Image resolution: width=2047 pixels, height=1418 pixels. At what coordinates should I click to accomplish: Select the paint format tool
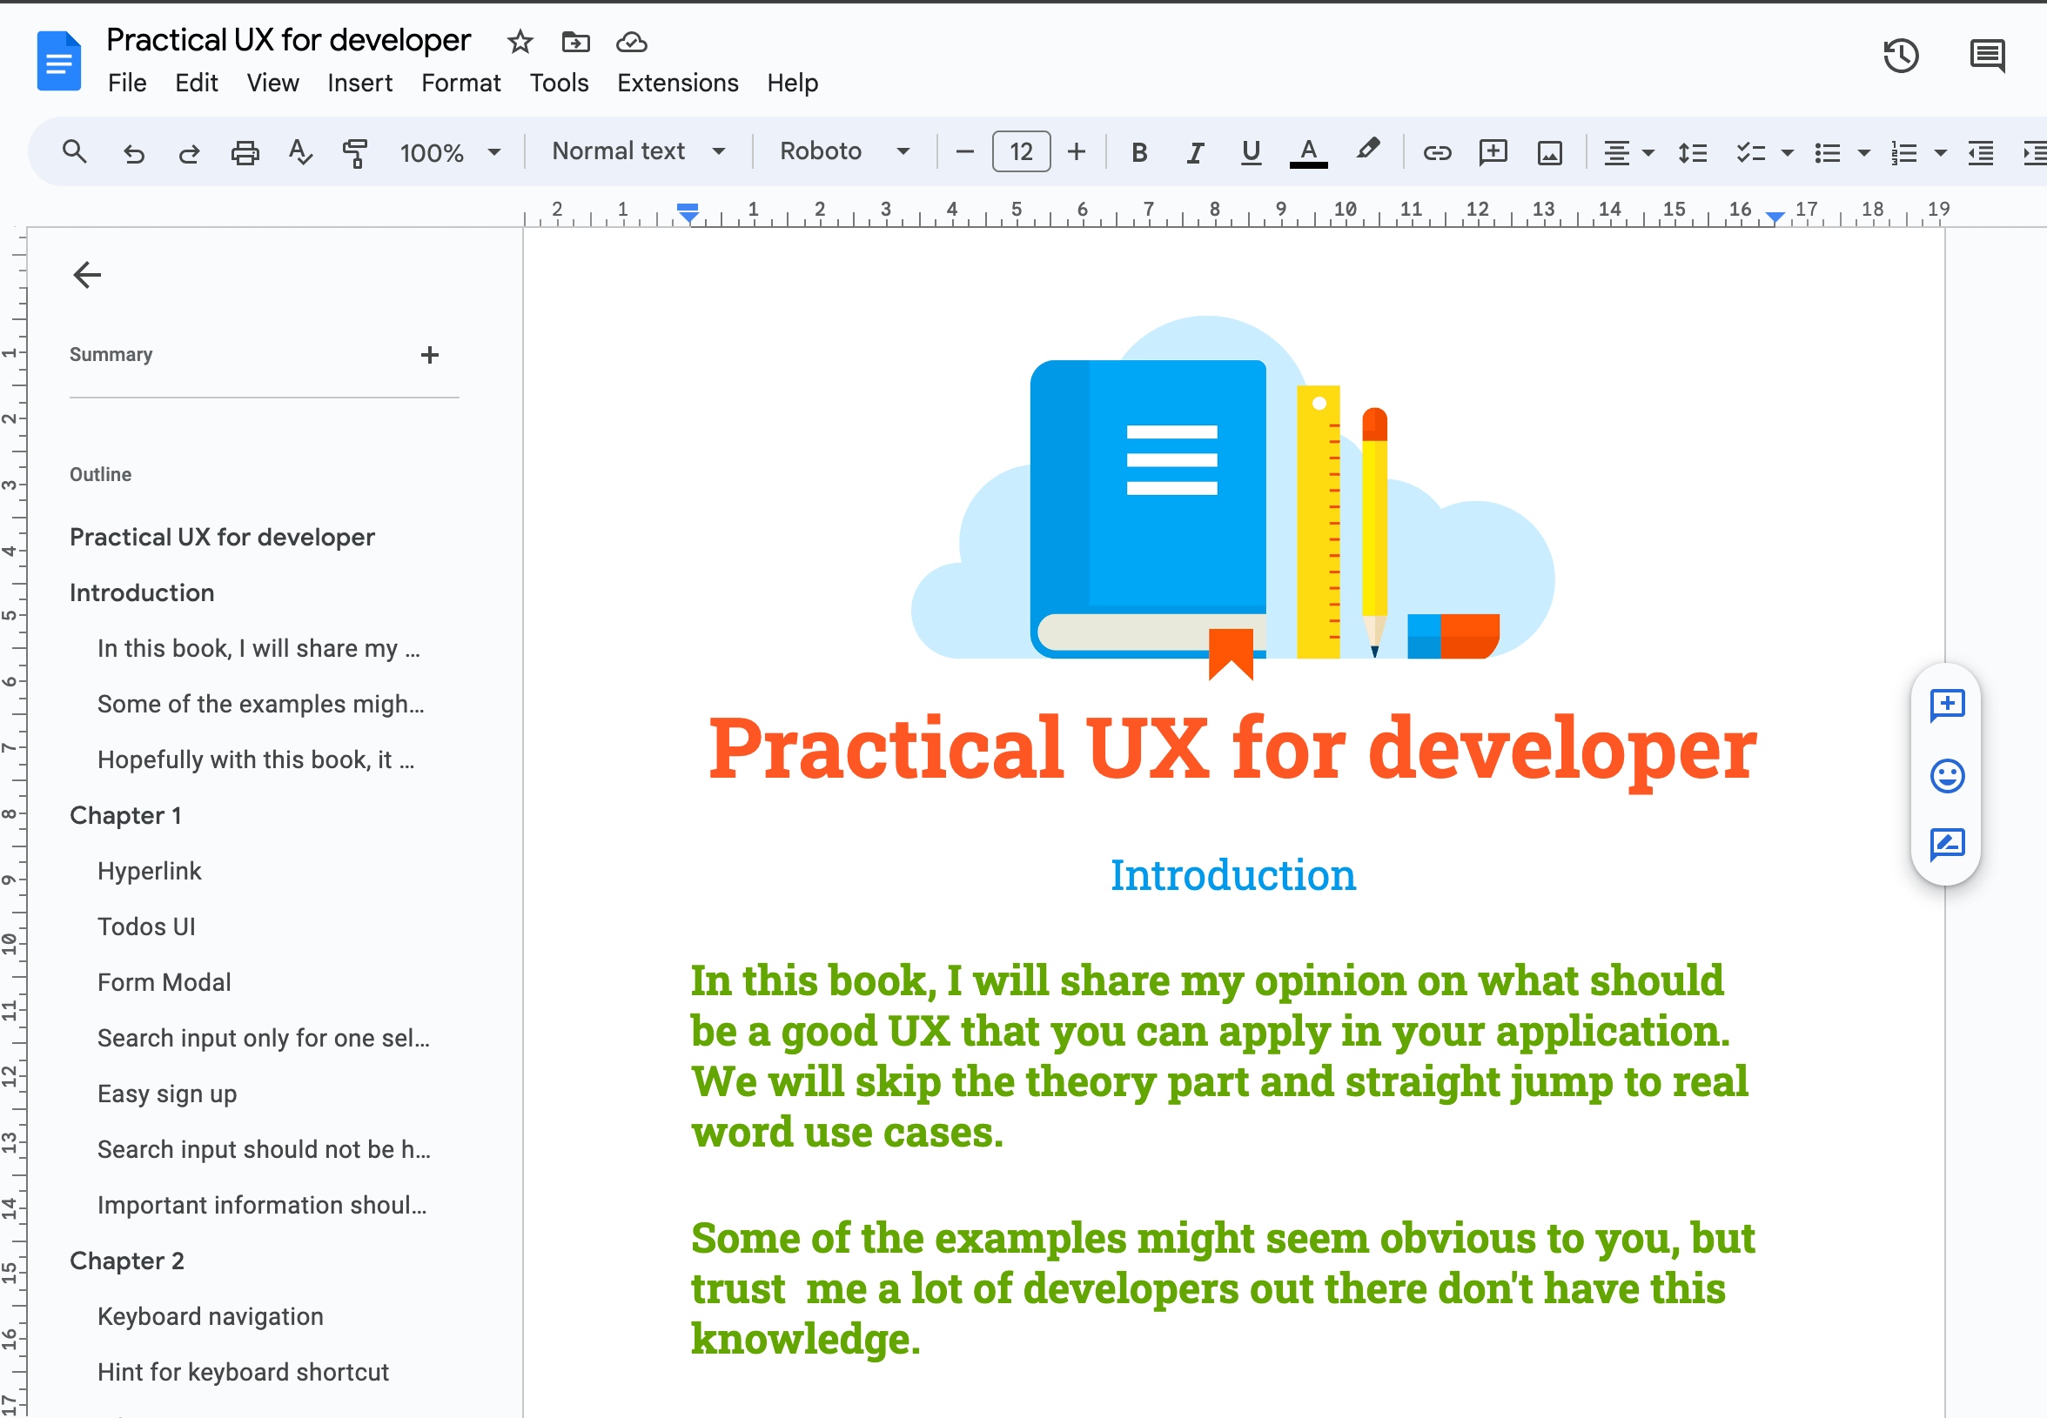tap(353, 152)
